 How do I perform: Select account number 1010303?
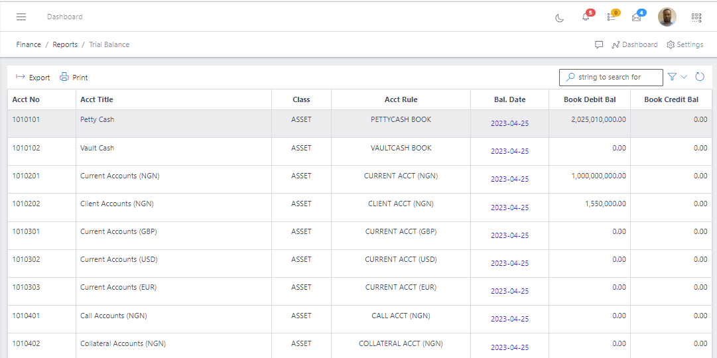(x=26, y=288)
